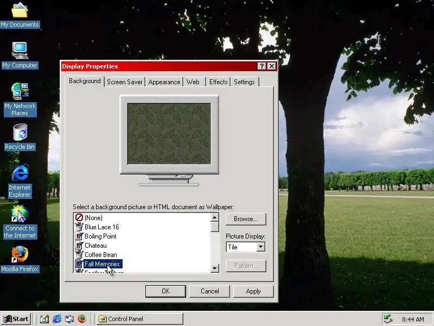This screenshot has height=326, width=434.
Task: Click the 8:44 AM taskbar clock
Action: 413,319
